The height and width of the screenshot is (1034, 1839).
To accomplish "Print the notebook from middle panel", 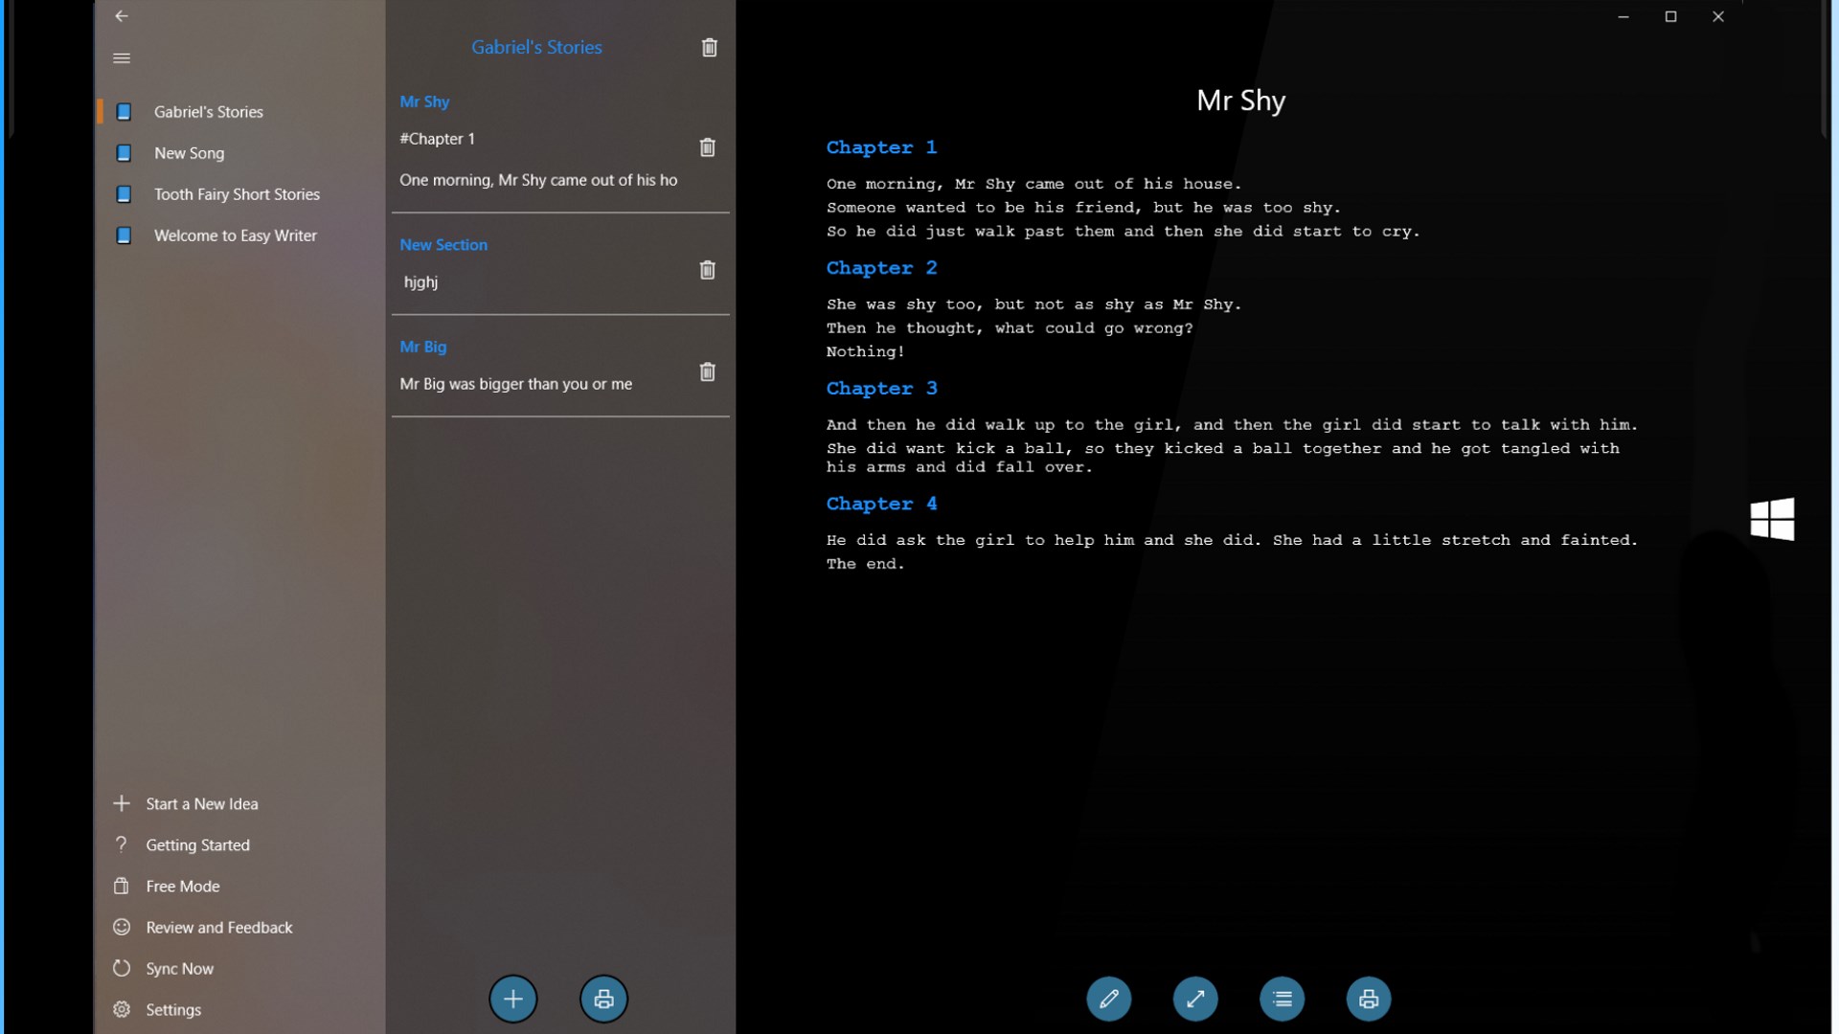I will point(603,1000).
